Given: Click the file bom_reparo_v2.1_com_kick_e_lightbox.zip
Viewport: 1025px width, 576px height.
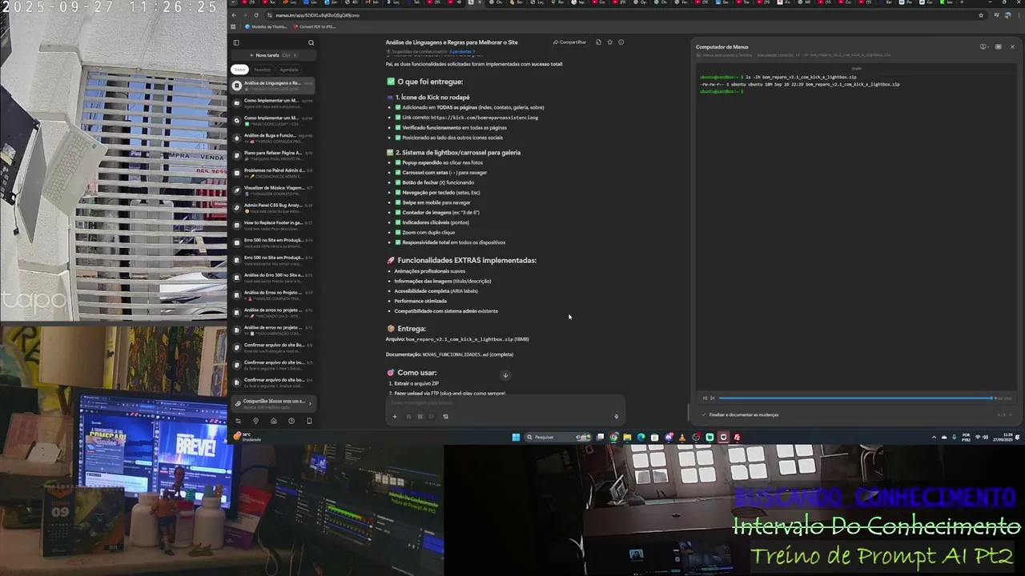Looking at the screenshot, I should 459,339.
